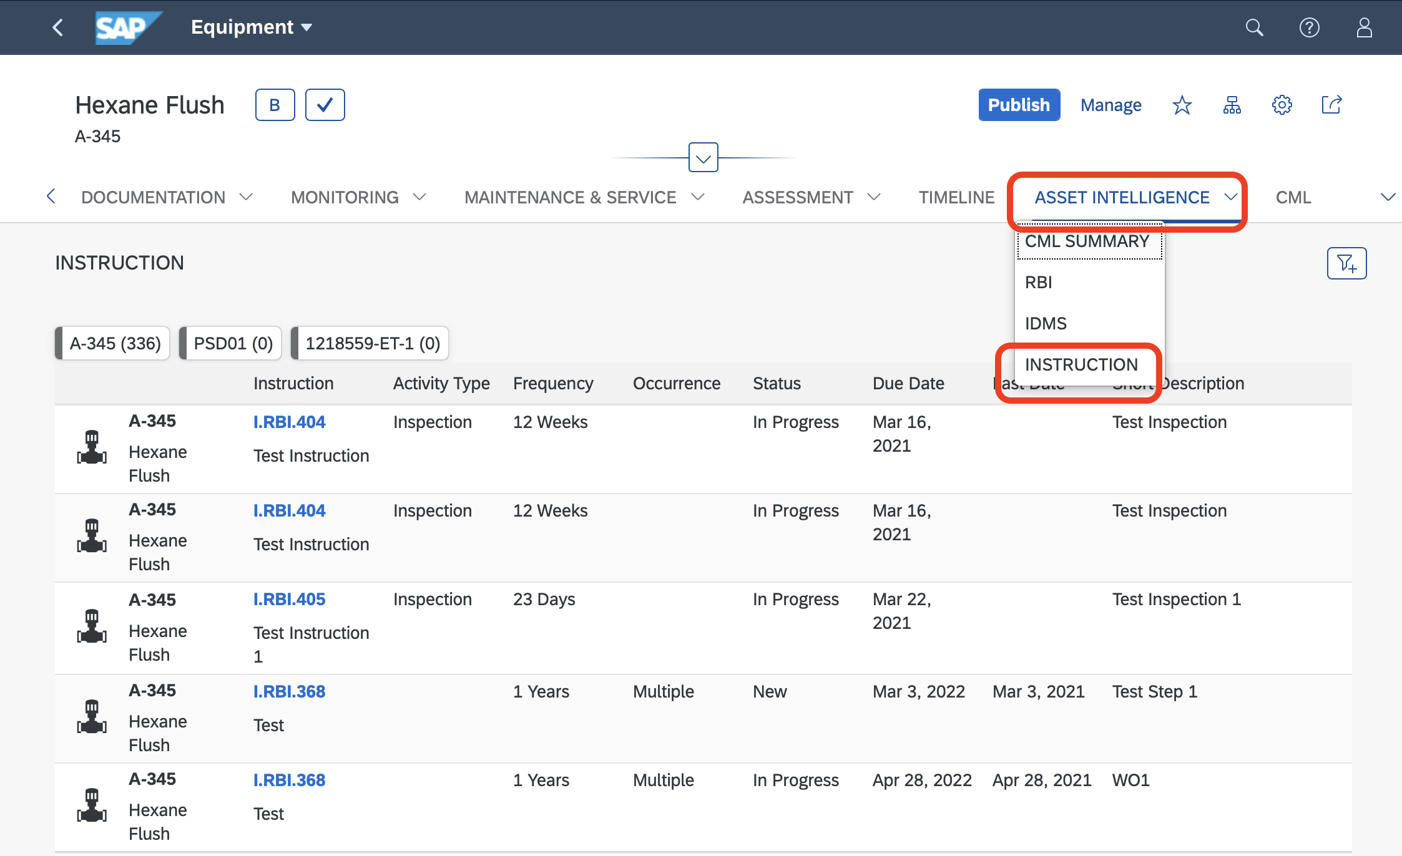The image size is (1402, 856).
Task: Click the Publish button
Action: click(1019, 105)
